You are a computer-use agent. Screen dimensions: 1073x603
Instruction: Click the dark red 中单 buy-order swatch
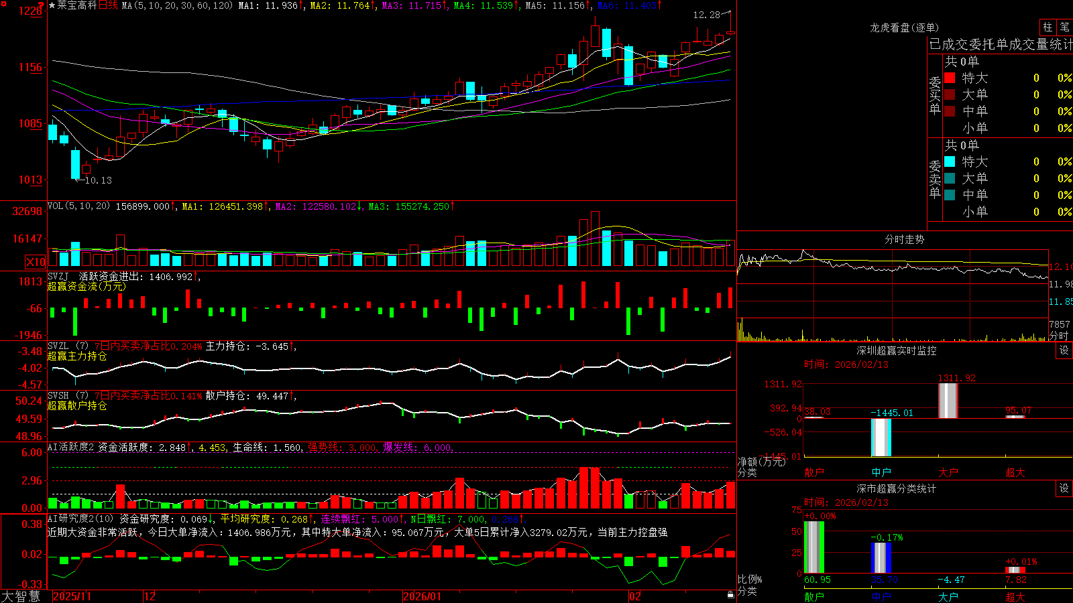tap(950, 111)
